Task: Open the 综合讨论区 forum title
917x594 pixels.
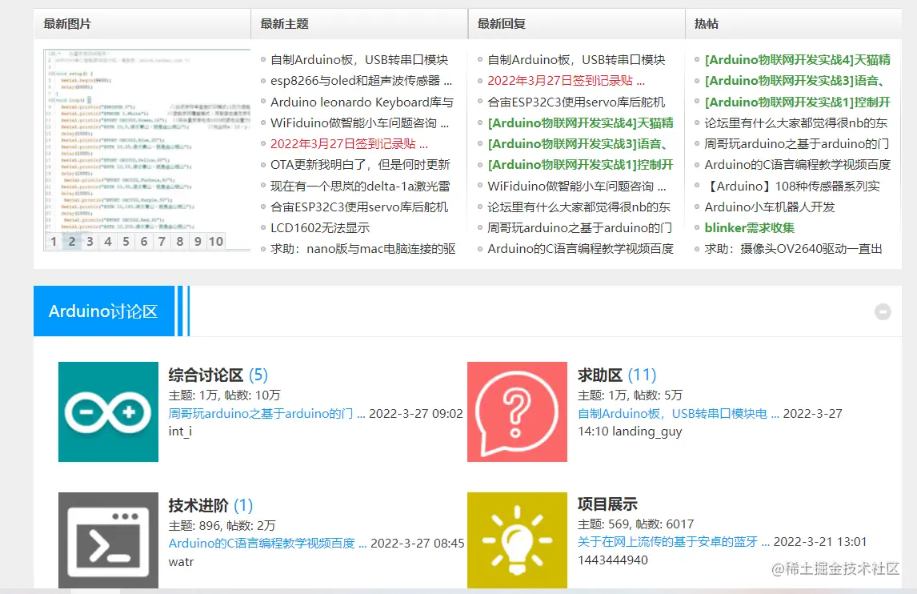Action: pos(206,375)
